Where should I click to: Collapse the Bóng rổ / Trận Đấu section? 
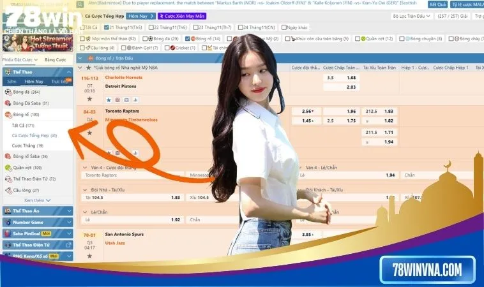coord(80,58)
